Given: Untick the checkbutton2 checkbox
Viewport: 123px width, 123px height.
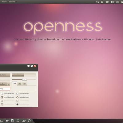Looking at the screenshot, I should (x=2, y=97).
